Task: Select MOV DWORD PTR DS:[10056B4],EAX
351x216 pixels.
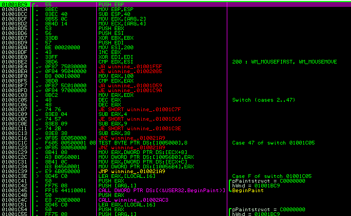Action: (x=146, y=166)
